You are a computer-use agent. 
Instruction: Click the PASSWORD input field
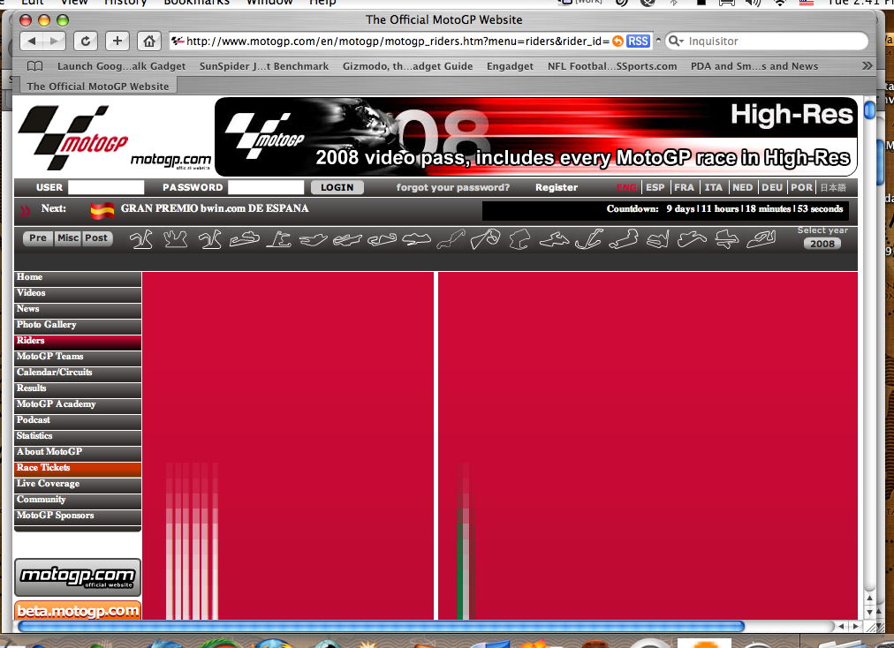coord(266,187)
